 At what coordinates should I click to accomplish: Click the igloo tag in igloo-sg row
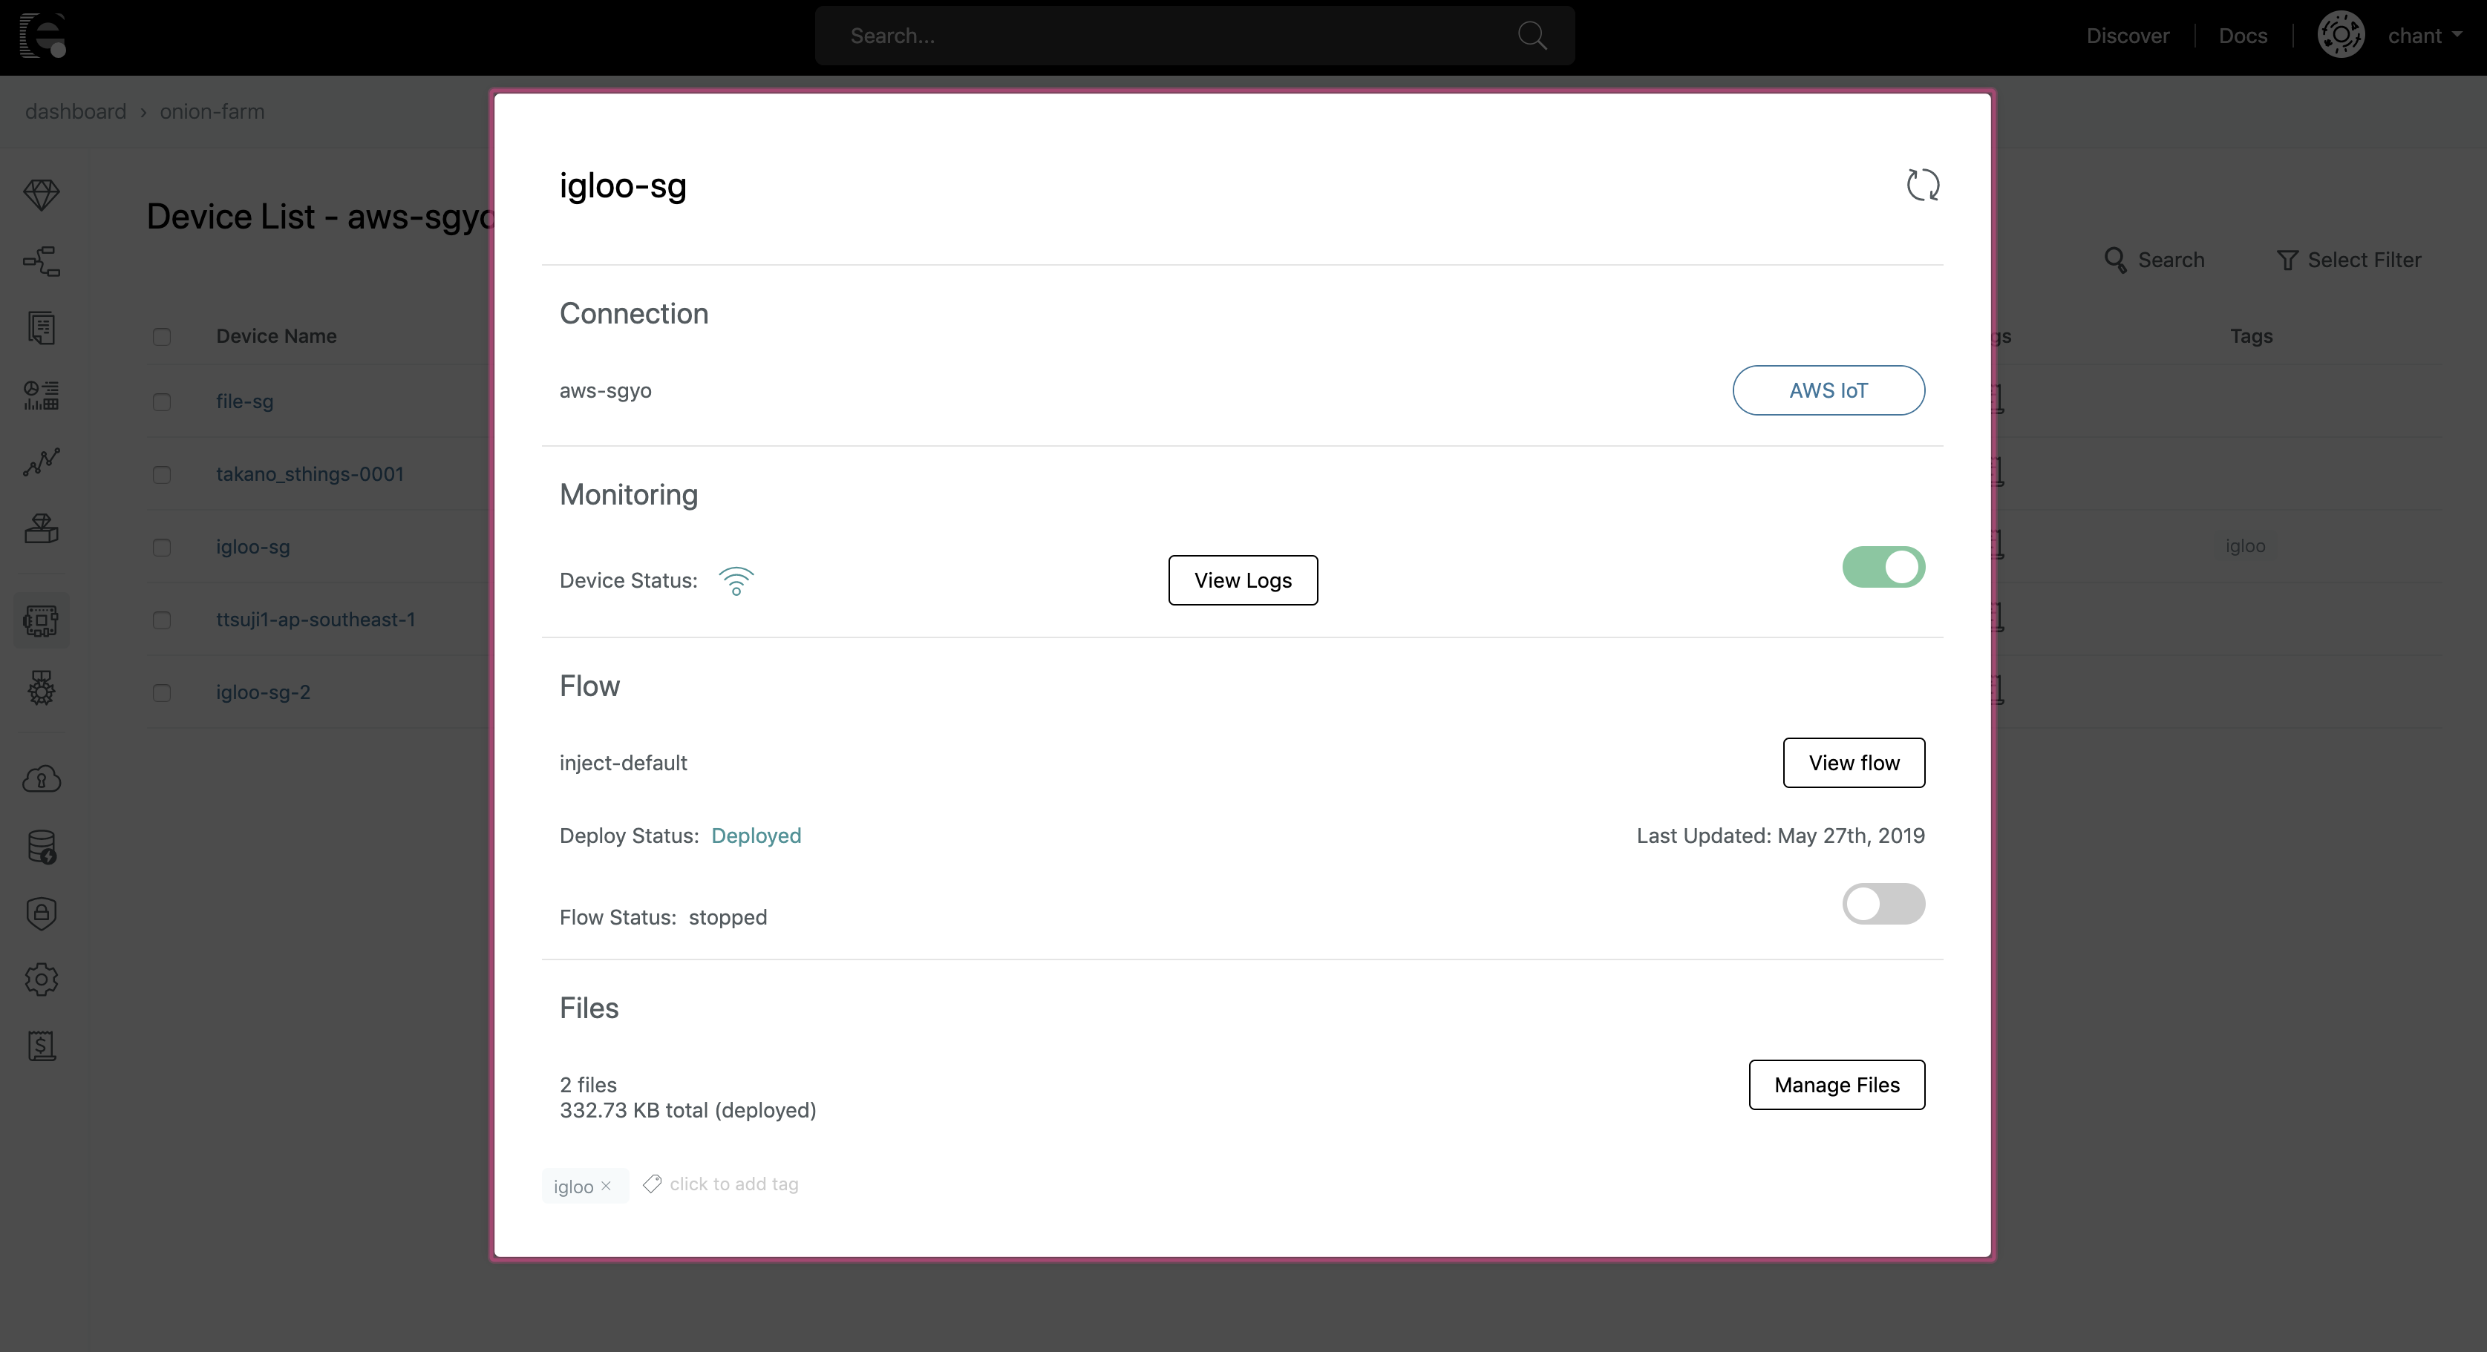coord(2246,546)
